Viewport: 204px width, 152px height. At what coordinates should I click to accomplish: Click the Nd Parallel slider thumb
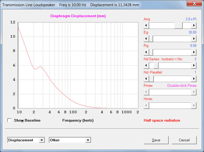151,79
